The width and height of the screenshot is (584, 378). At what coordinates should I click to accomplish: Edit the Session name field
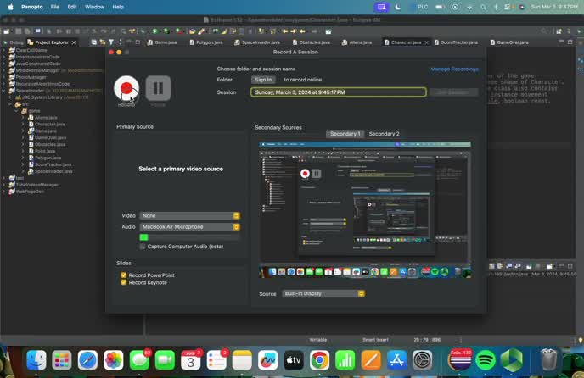[x=339, y=92]
